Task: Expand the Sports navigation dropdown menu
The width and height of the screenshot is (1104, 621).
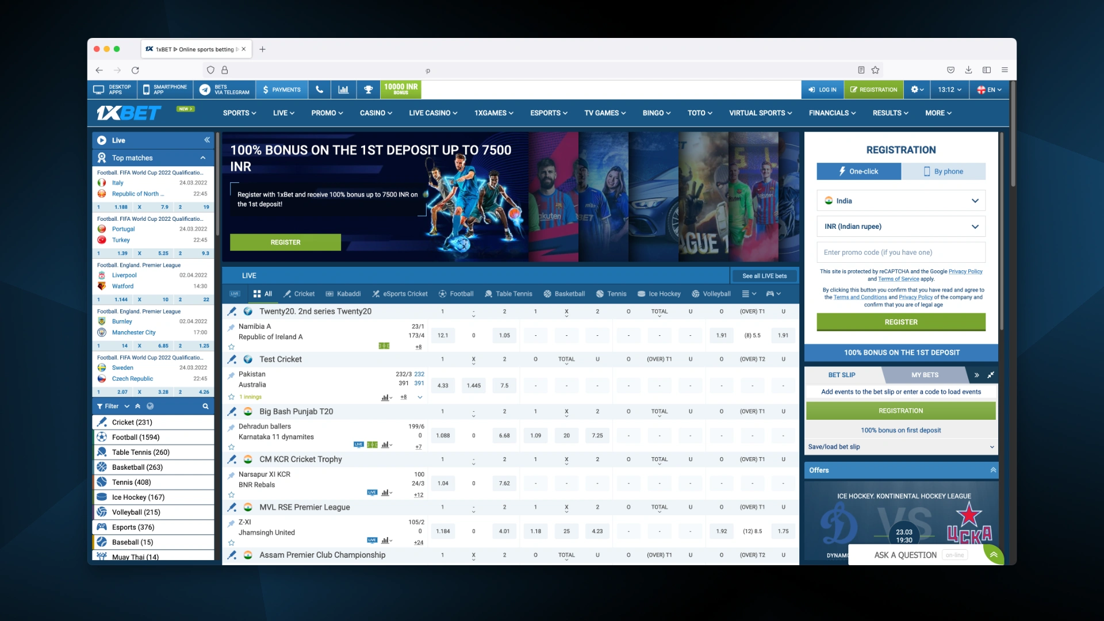Action: pyautogui.click(x=238, y=113)
